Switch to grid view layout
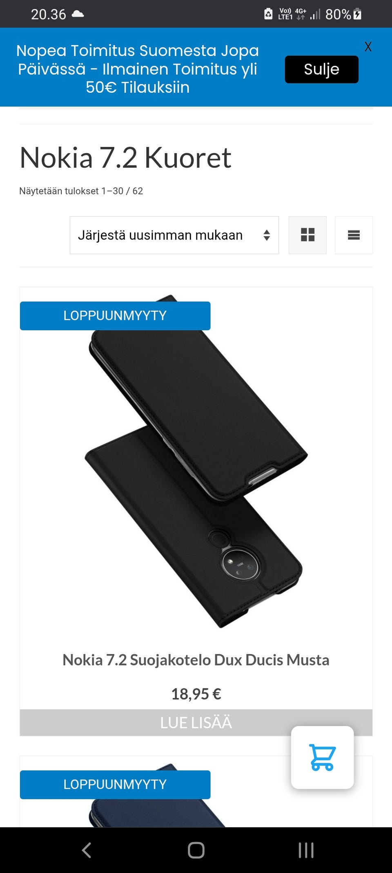The width and height of the screenshot is (392, 873). tap(307, 235)
